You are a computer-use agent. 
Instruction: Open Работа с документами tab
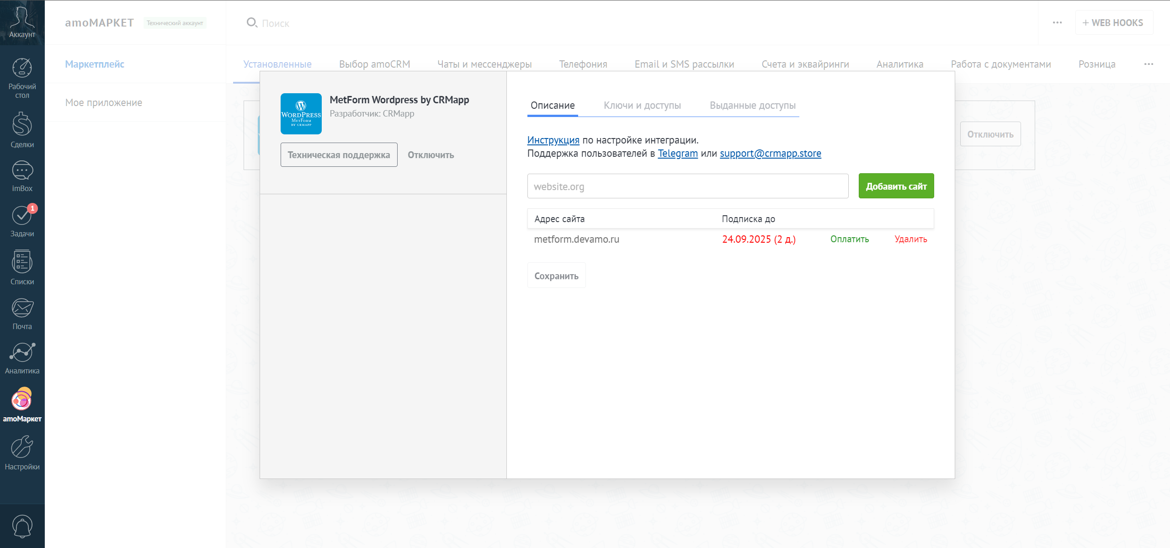[1001, 64]
